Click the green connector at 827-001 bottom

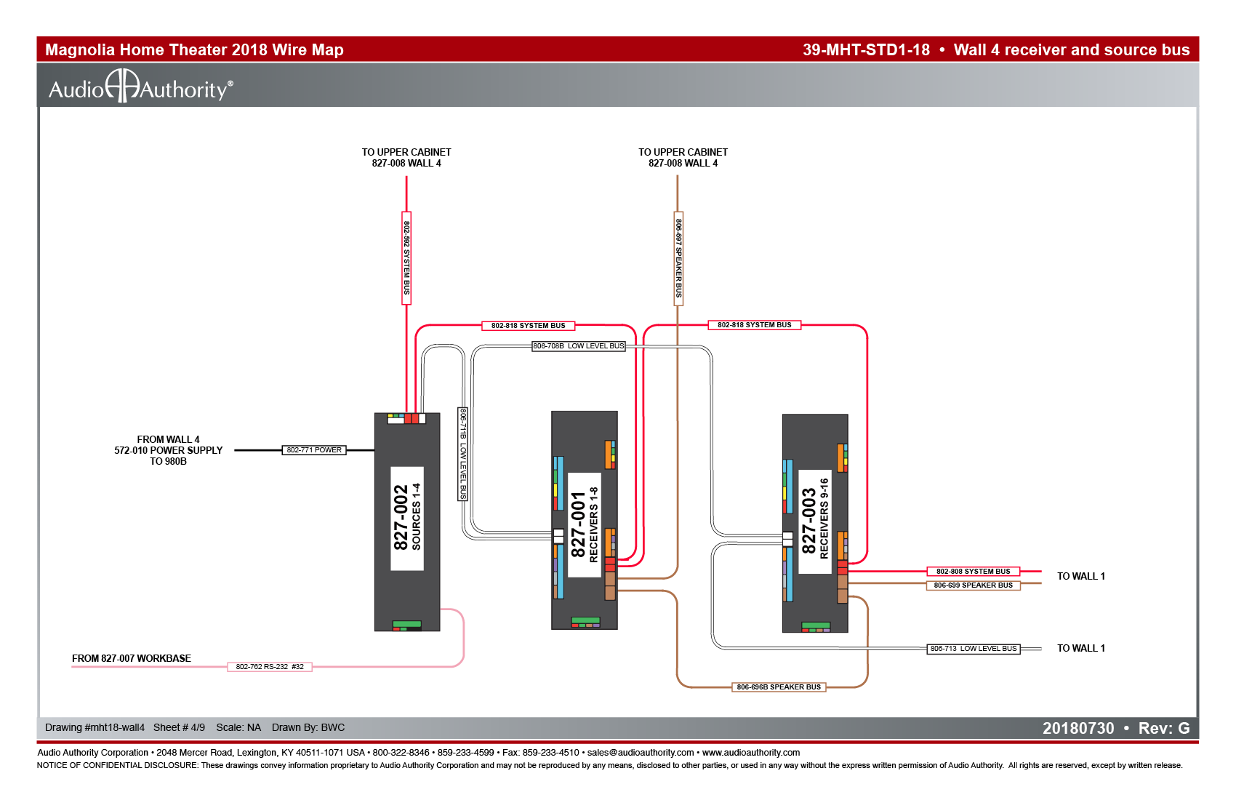[x=585, y=620]
